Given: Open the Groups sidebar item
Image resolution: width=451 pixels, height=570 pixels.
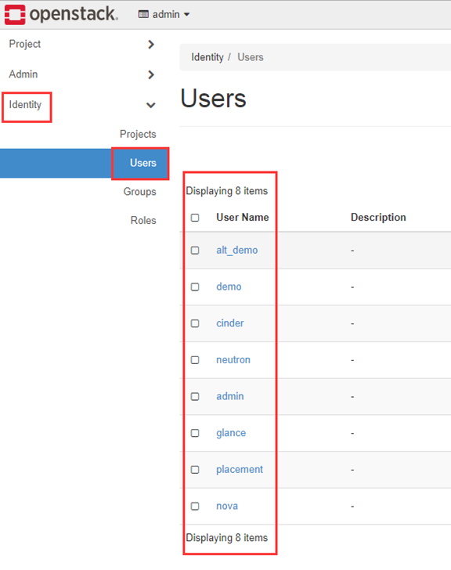Looking at the screenshot, I should pos(139,192).
